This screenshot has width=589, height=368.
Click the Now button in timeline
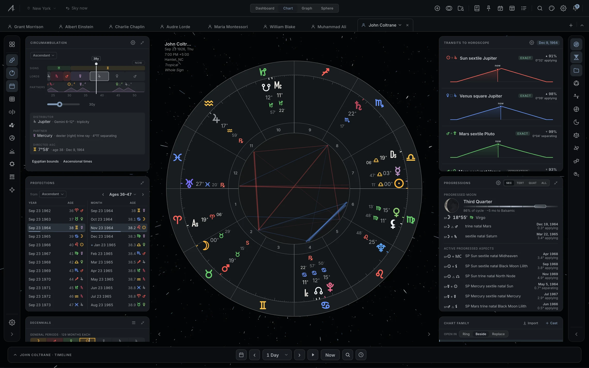(x=330, y=355)
